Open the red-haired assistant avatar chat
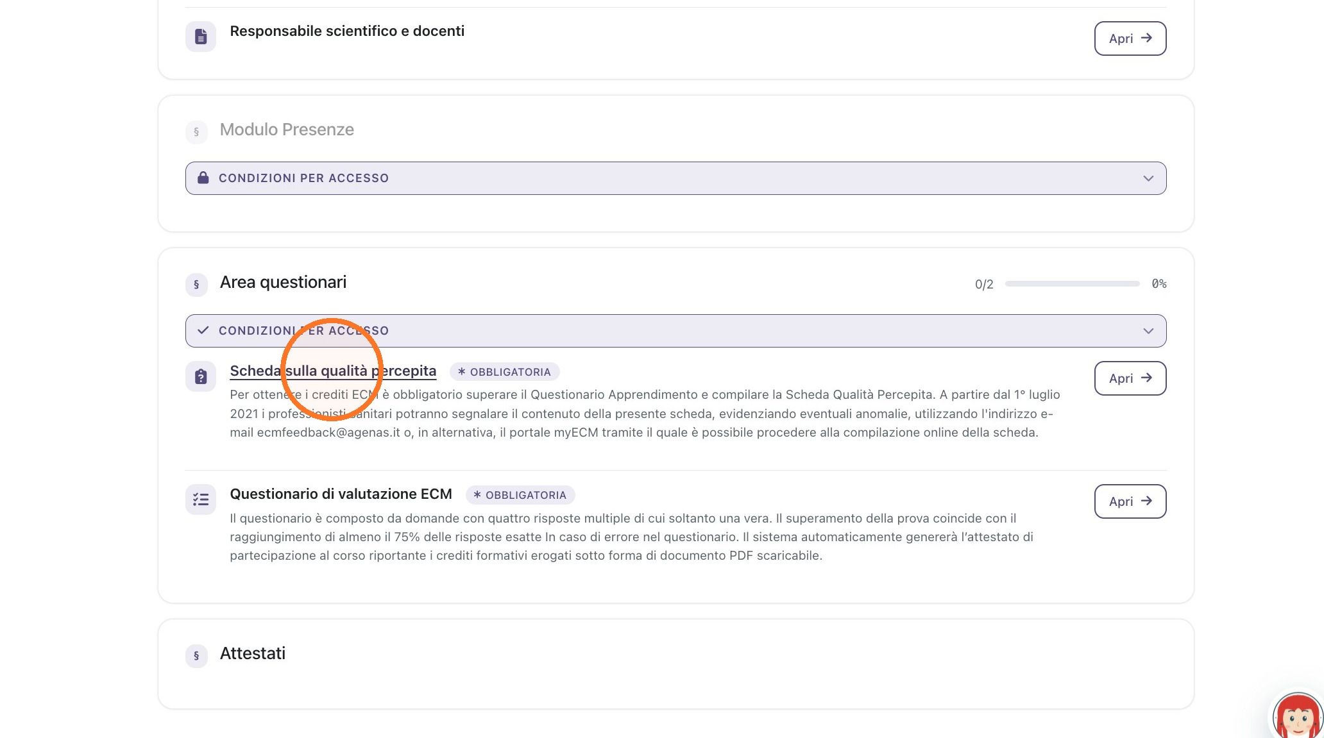This screenshot has height=738, width=1324. click(1298, 716)
